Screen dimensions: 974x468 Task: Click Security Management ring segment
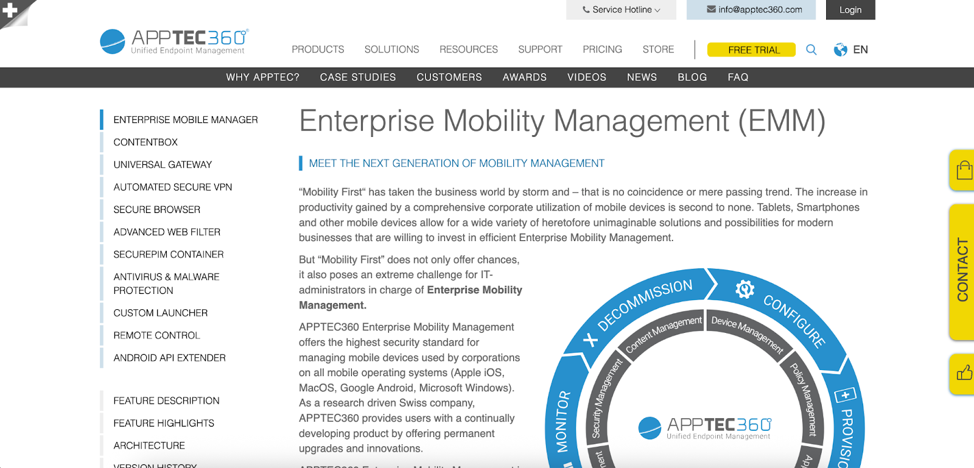(607, 399)
